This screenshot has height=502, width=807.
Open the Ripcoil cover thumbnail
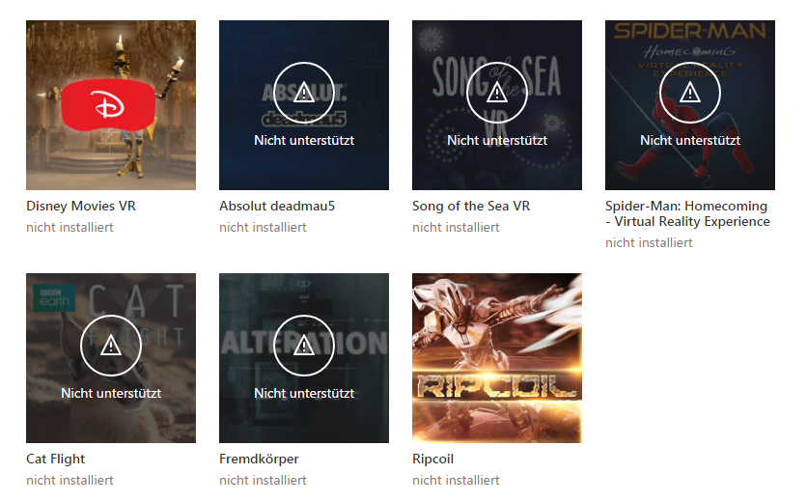click(x=497, y=358)
